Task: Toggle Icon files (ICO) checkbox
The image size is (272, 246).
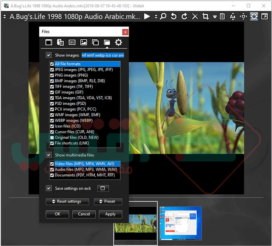Action: pyautogui.click(x=52, y=126)
